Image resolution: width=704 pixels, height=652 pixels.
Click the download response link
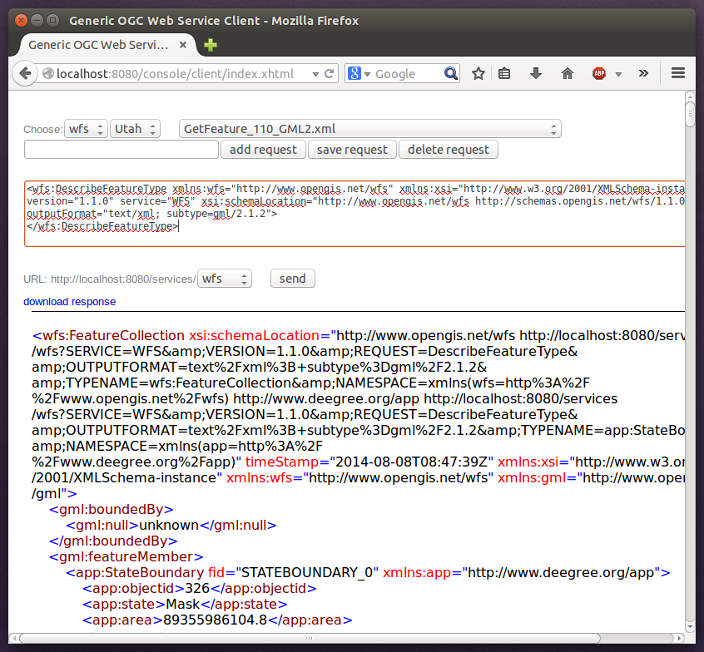69,301
